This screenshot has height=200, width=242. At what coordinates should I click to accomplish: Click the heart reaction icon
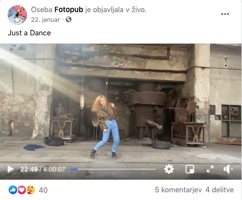point(22,190)
